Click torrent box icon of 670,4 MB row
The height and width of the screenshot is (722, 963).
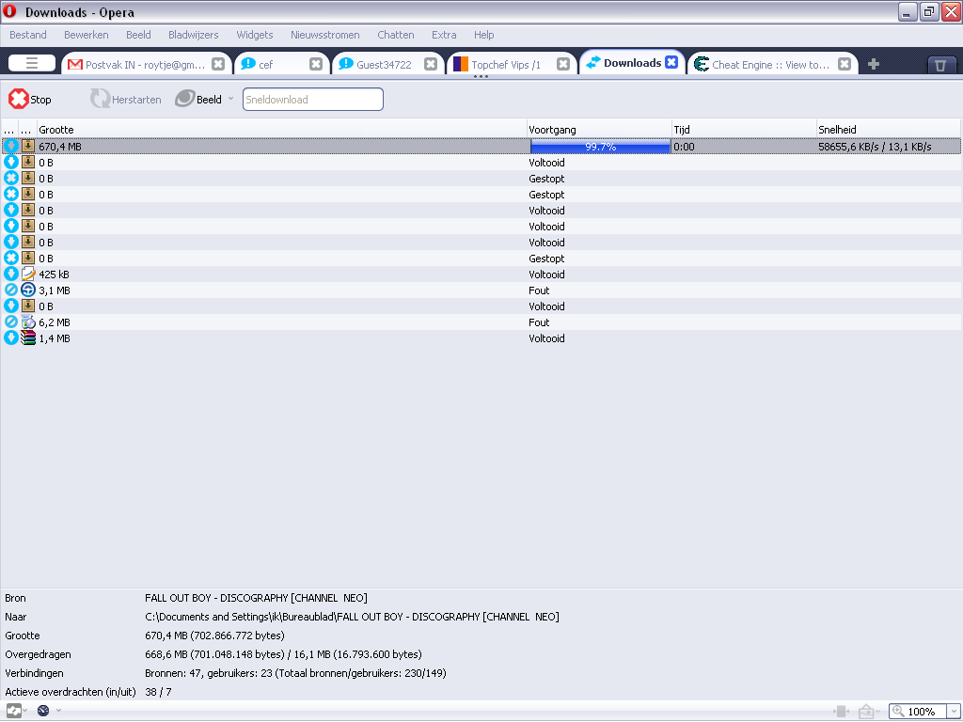pos(27,146)
